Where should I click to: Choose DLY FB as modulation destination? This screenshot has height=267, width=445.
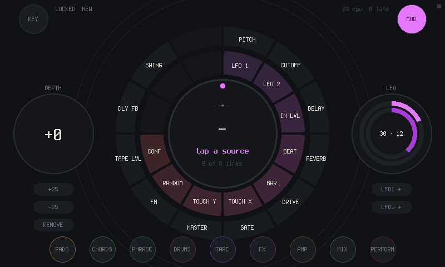coord(128,108)
